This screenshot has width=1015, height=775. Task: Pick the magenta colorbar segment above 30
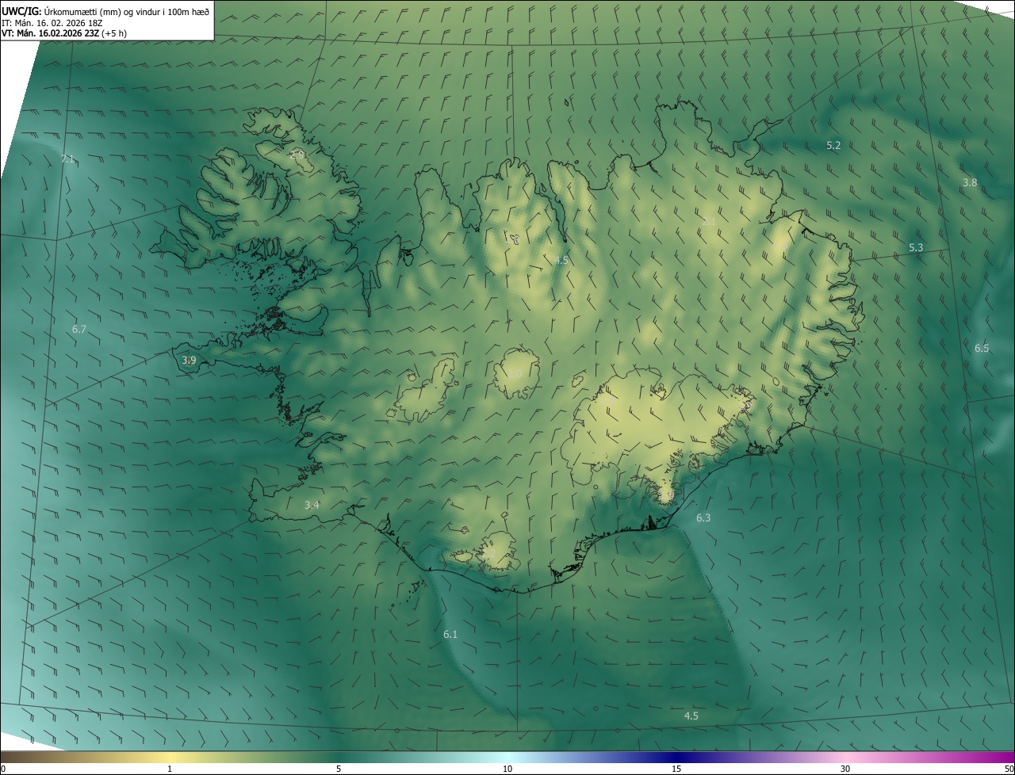point(845,757)
